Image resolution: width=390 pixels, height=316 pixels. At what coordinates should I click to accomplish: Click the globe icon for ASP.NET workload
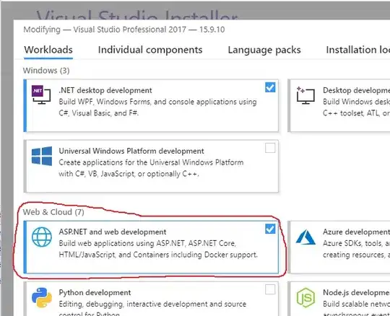click(x=42, y=237)
